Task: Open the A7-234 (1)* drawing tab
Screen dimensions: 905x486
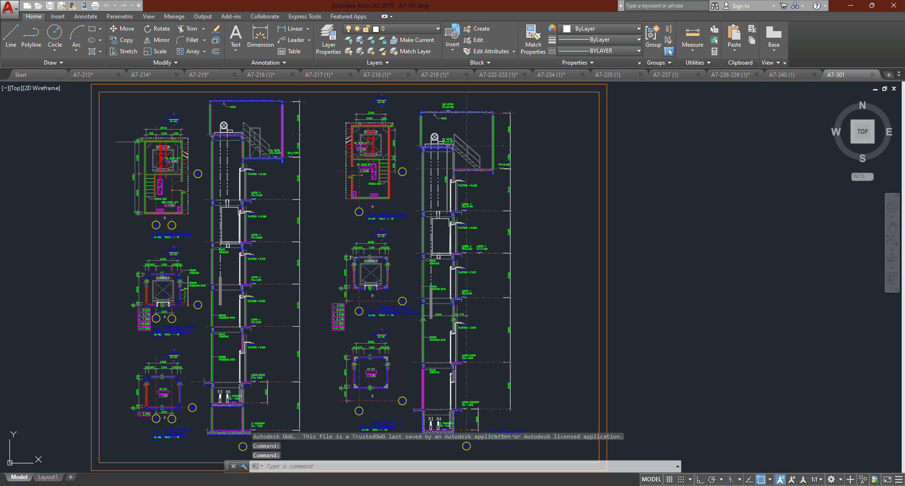Action: click(x=551, y=74)
